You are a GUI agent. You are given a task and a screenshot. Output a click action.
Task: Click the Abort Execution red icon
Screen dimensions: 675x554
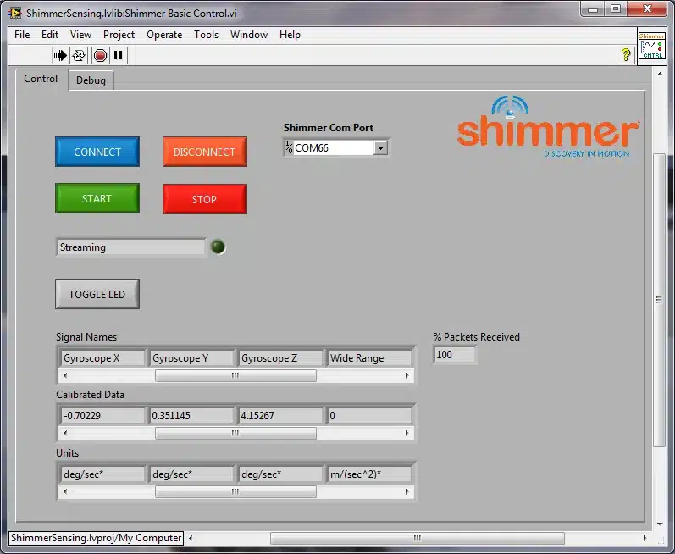pos(100,55)
